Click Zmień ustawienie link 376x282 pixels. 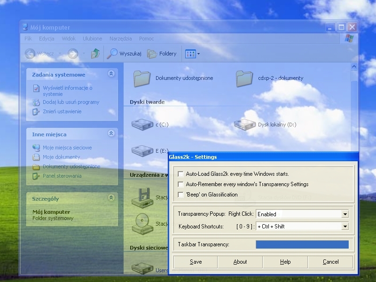pyautogui.click(x=62, y=111)
